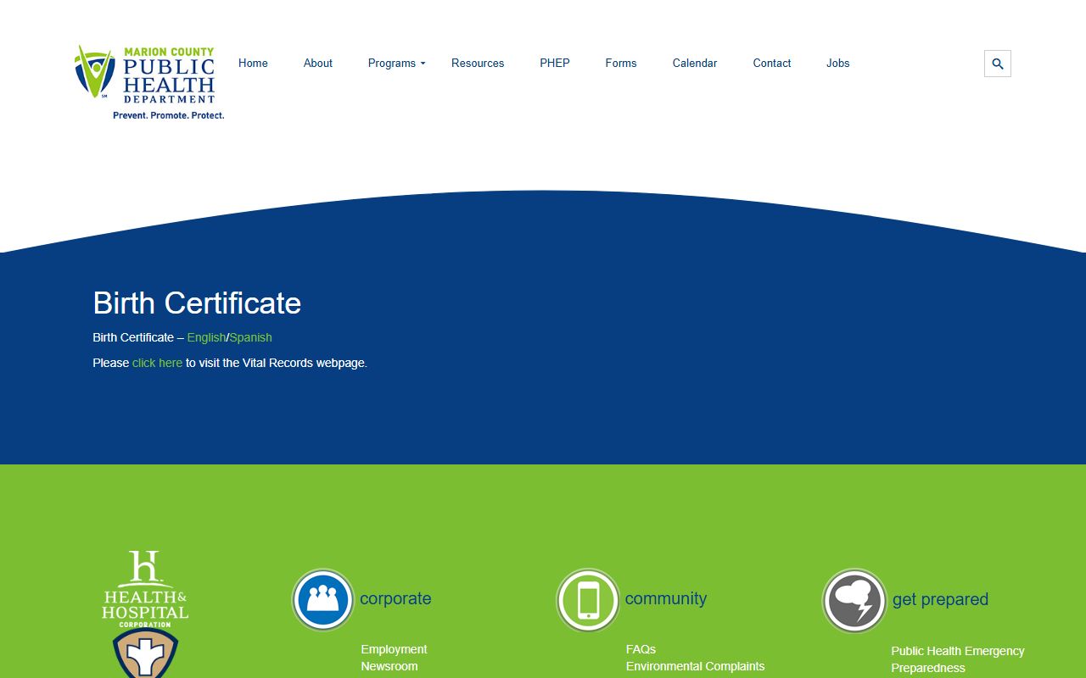Expand the Programs dropdown arrow
Viewport: 1086px width, 678px height.
[423, 64]
